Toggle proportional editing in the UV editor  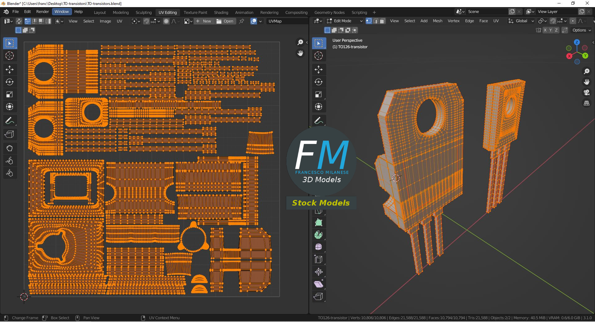(166, 21)
